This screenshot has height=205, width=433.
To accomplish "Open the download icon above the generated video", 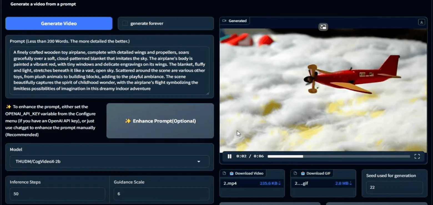I will [422, 22].
